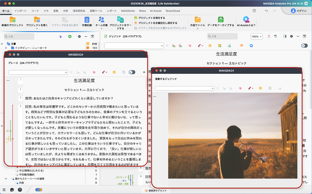The image size is (312, 194).
Task: Toggle edit mode in the グレース window
Action: (132, 72)
